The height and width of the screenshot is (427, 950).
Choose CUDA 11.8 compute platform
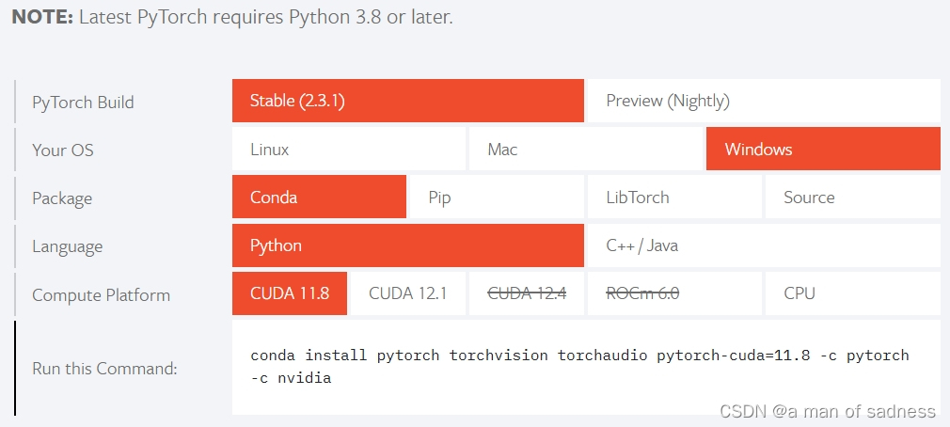tap(289, 293)
